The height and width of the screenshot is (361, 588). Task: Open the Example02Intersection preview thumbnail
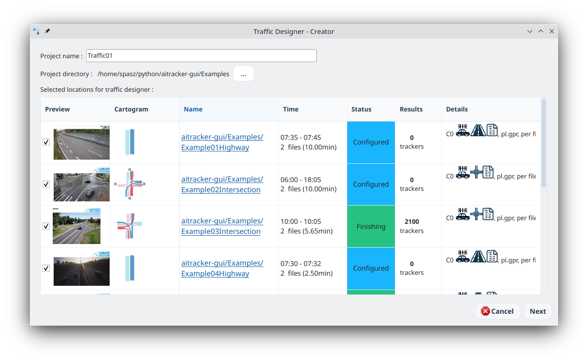tap(82, 184)
